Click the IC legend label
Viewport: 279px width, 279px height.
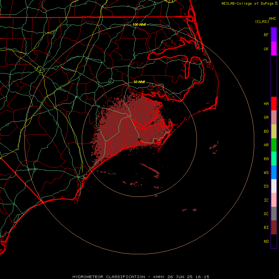266,200
